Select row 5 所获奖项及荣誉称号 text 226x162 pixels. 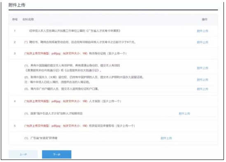pyautogui.click(x=112, y=126)
